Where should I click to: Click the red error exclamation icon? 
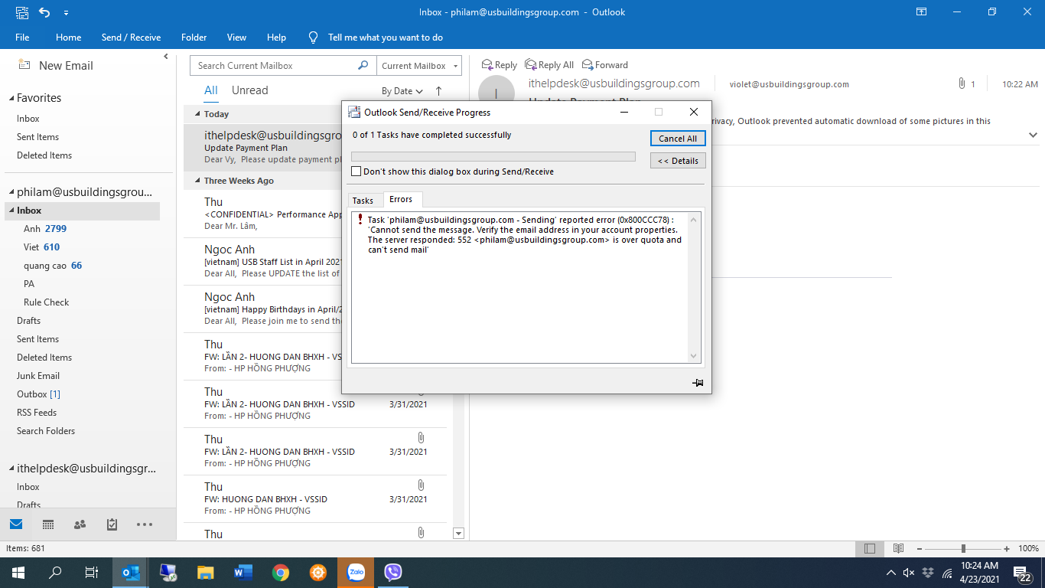click(x=360, y=220)
